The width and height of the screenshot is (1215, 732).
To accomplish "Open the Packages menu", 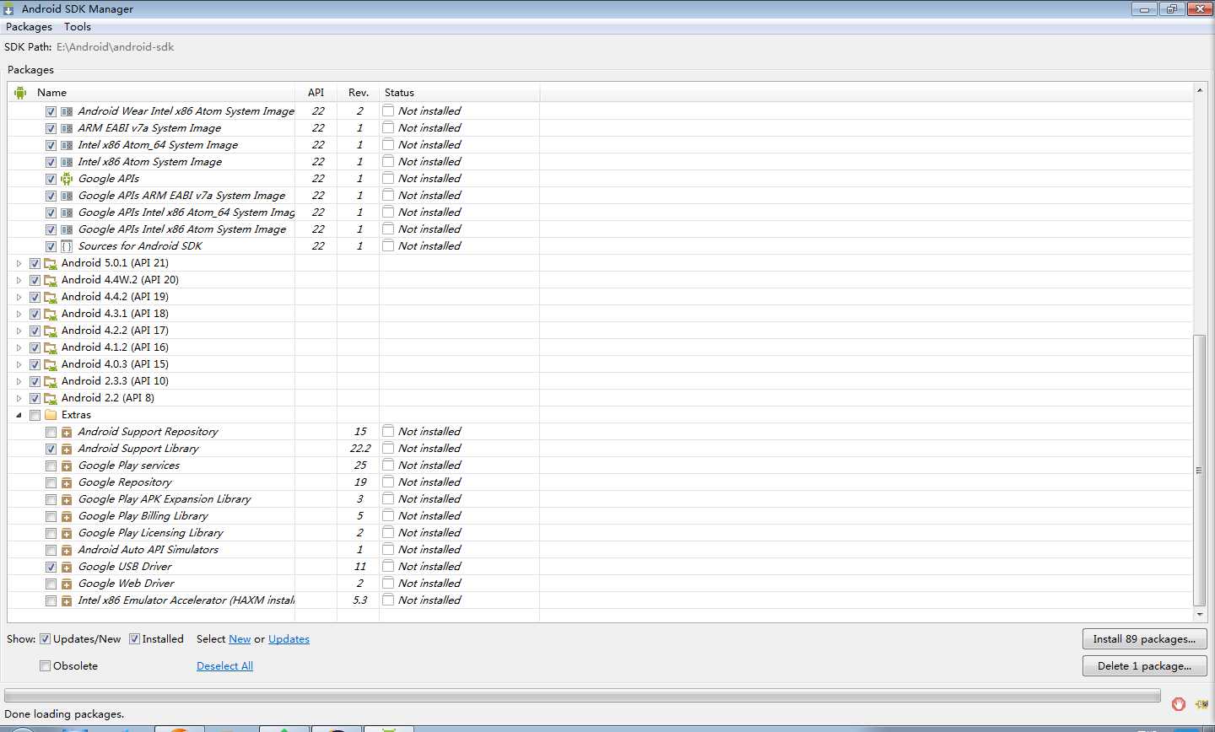I will [29, 27].
